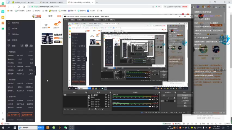Open the 编辑(E) menu in OBS

73,20
